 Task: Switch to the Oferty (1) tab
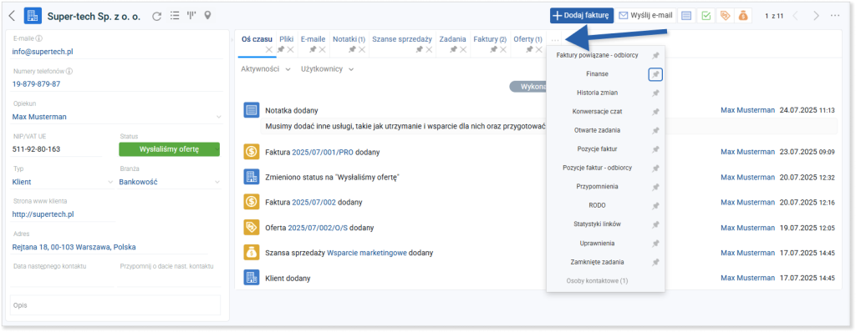(528, 39)
